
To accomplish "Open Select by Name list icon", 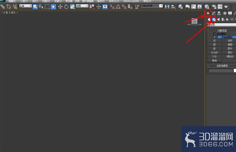I will (x=41, y=7).
